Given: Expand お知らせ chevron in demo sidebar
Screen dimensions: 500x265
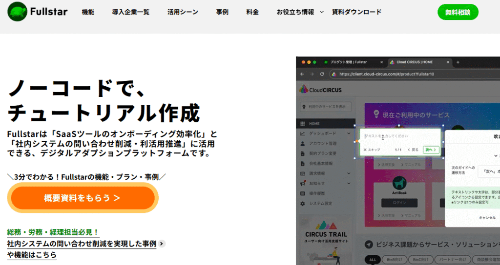Looking at the screenshot, I should tap(349, 183).
